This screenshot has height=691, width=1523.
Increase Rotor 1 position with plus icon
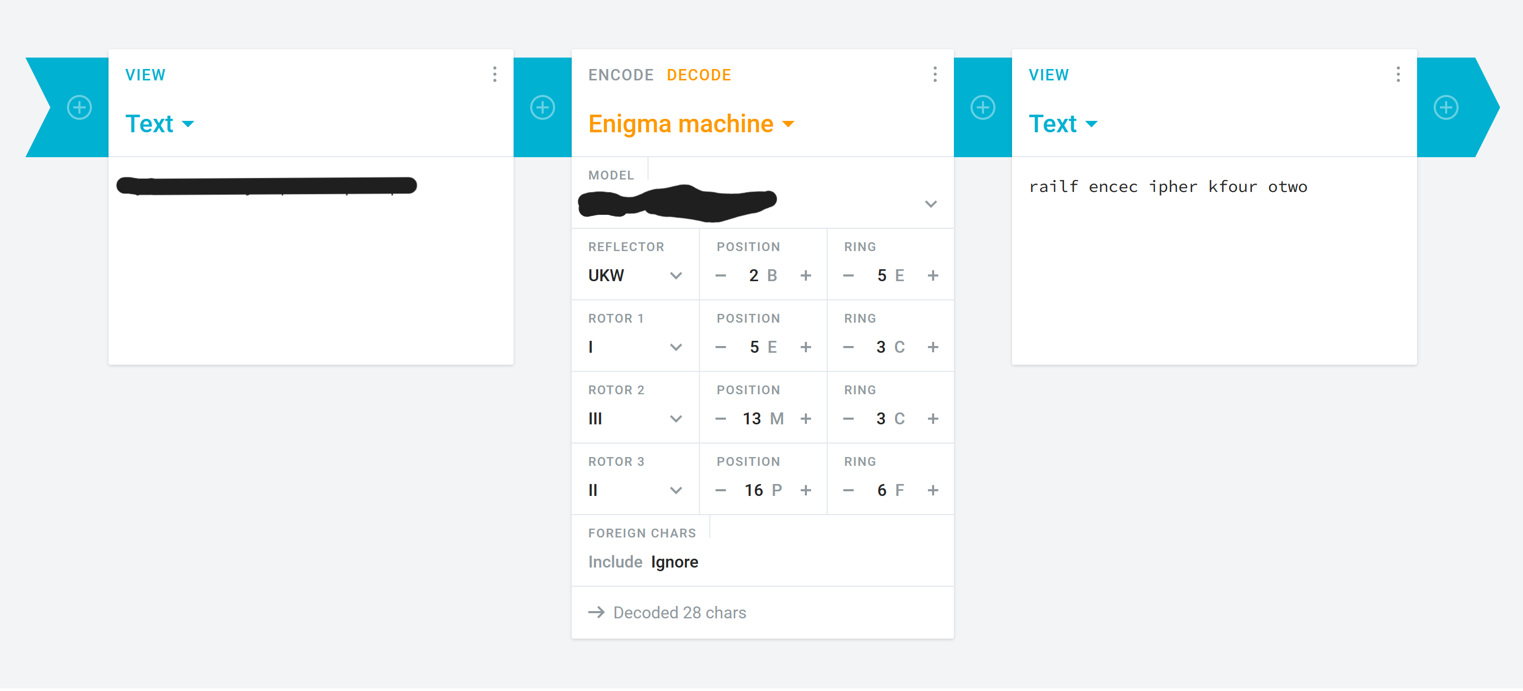coord(805,347)
